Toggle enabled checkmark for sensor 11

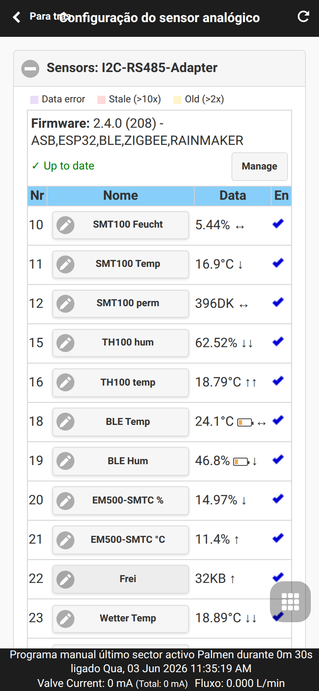click(278, 263)
